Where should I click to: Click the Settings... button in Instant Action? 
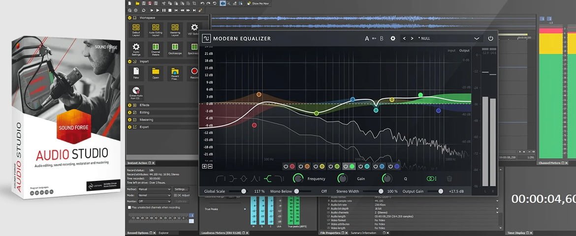(x=182, y=189)
